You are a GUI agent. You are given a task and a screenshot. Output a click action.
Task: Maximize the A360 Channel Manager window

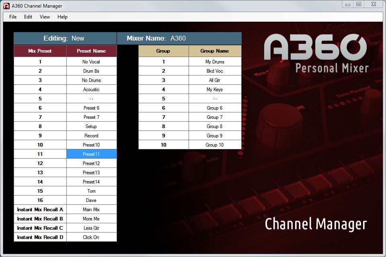[359, 4]
